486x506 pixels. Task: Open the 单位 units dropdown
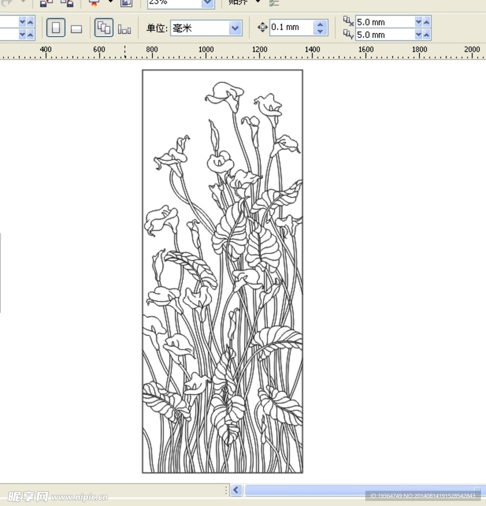tap(235, 28)
